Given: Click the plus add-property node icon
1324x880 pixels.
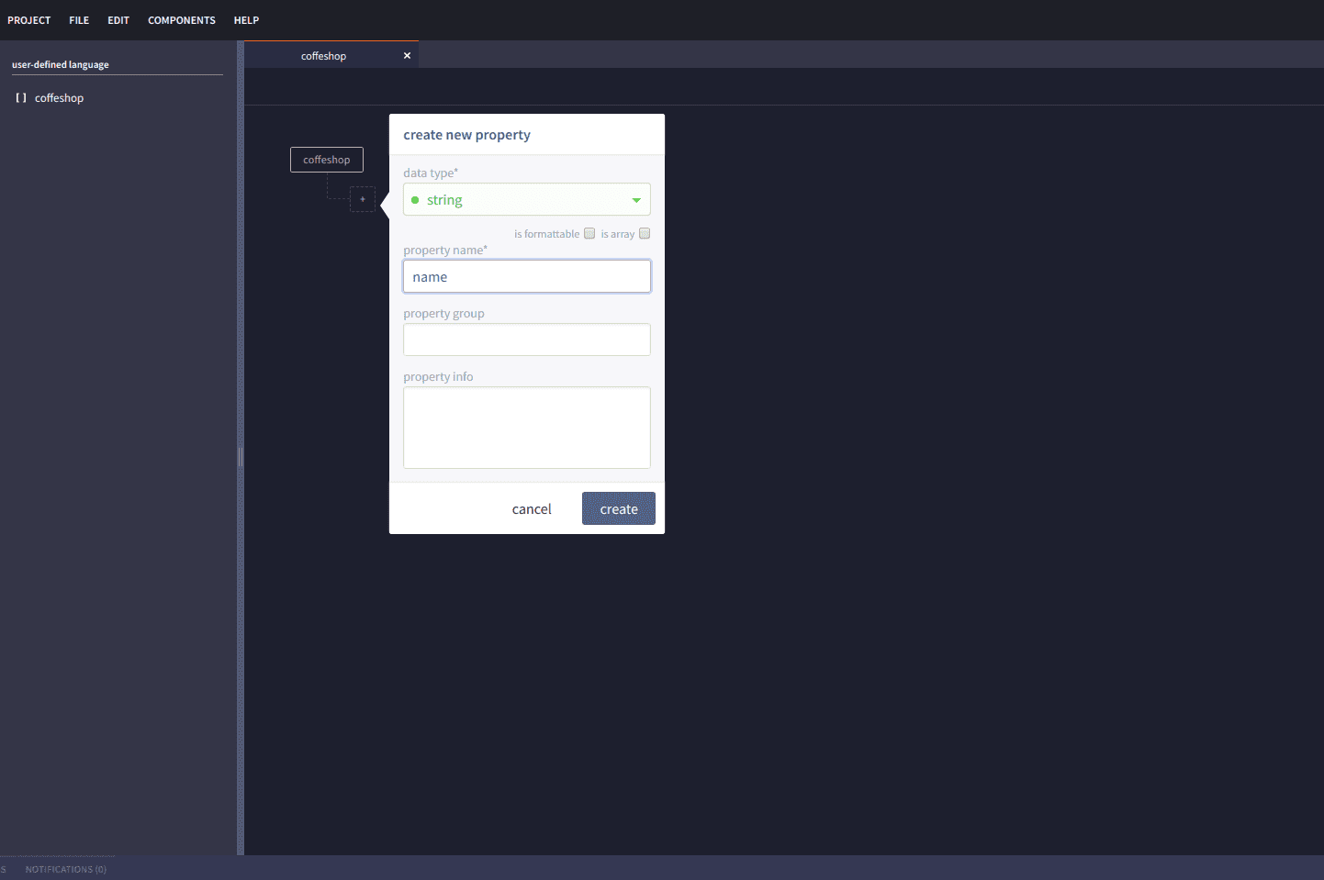Looking at the screenshot, I should click(x=363, y=199).
